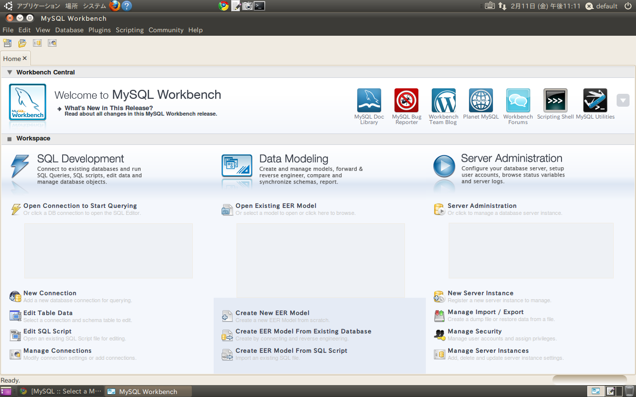Viewport: 636px width, 397px height.
Task: Launch Firefox from the top panel
Action: coord(115,6)
